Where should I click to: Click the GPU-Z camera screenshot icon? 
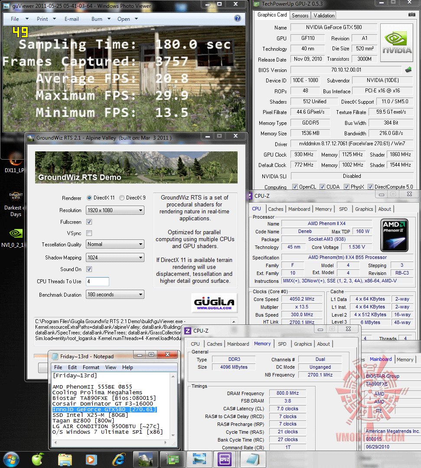pos(412,15)
